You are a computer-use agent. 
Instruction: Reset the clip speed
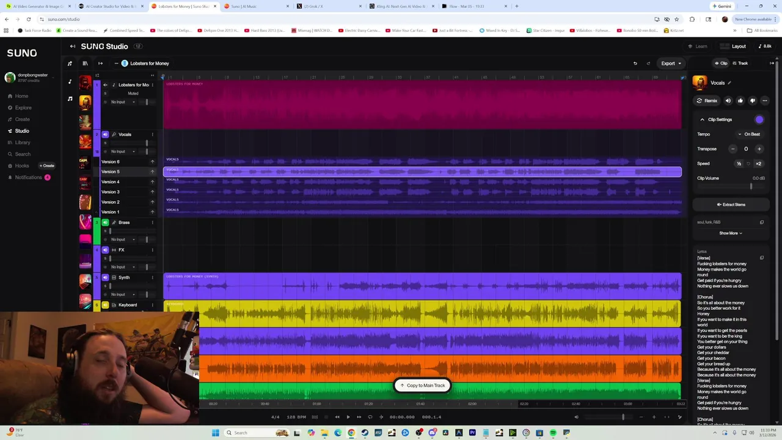tap(748, 164)
